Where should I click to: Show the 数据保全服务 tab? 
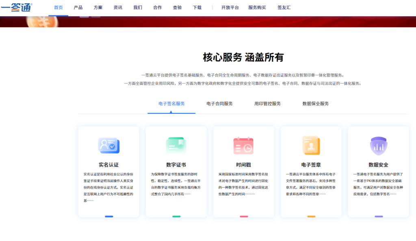316,104
